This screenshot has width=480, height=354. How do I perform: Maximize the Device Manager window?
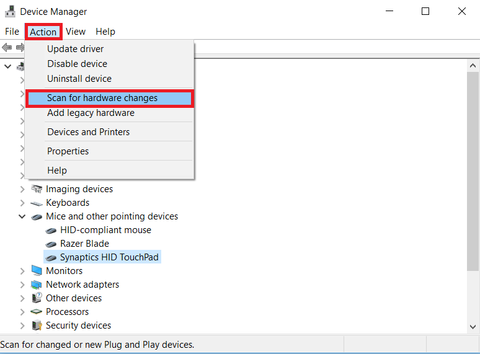[x=425, y=11]
